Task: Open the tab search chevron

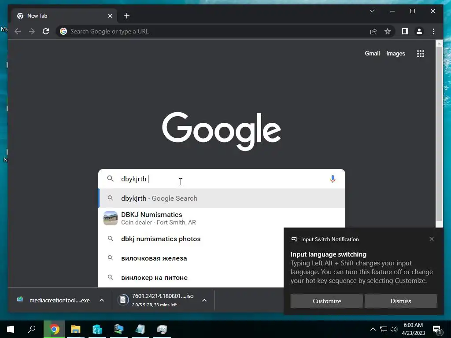Action: click(372, 11)
